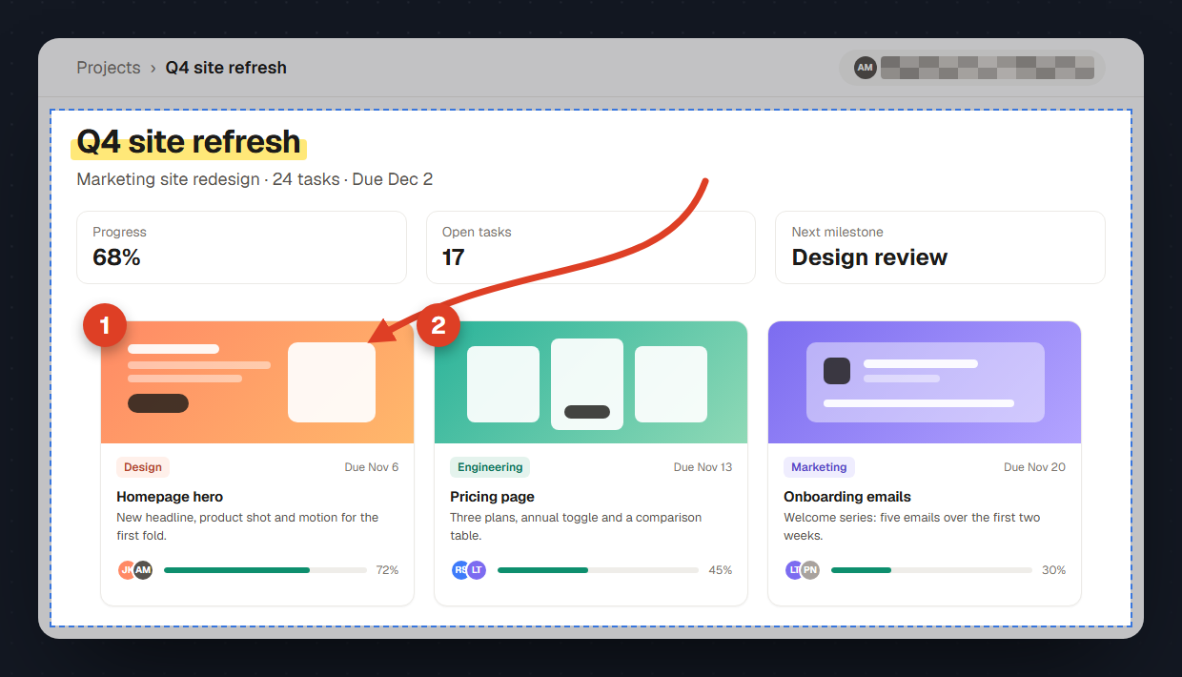Click the "Welcome series: five emails" description
Screen dimensions: 1182x677
[912, 526]
